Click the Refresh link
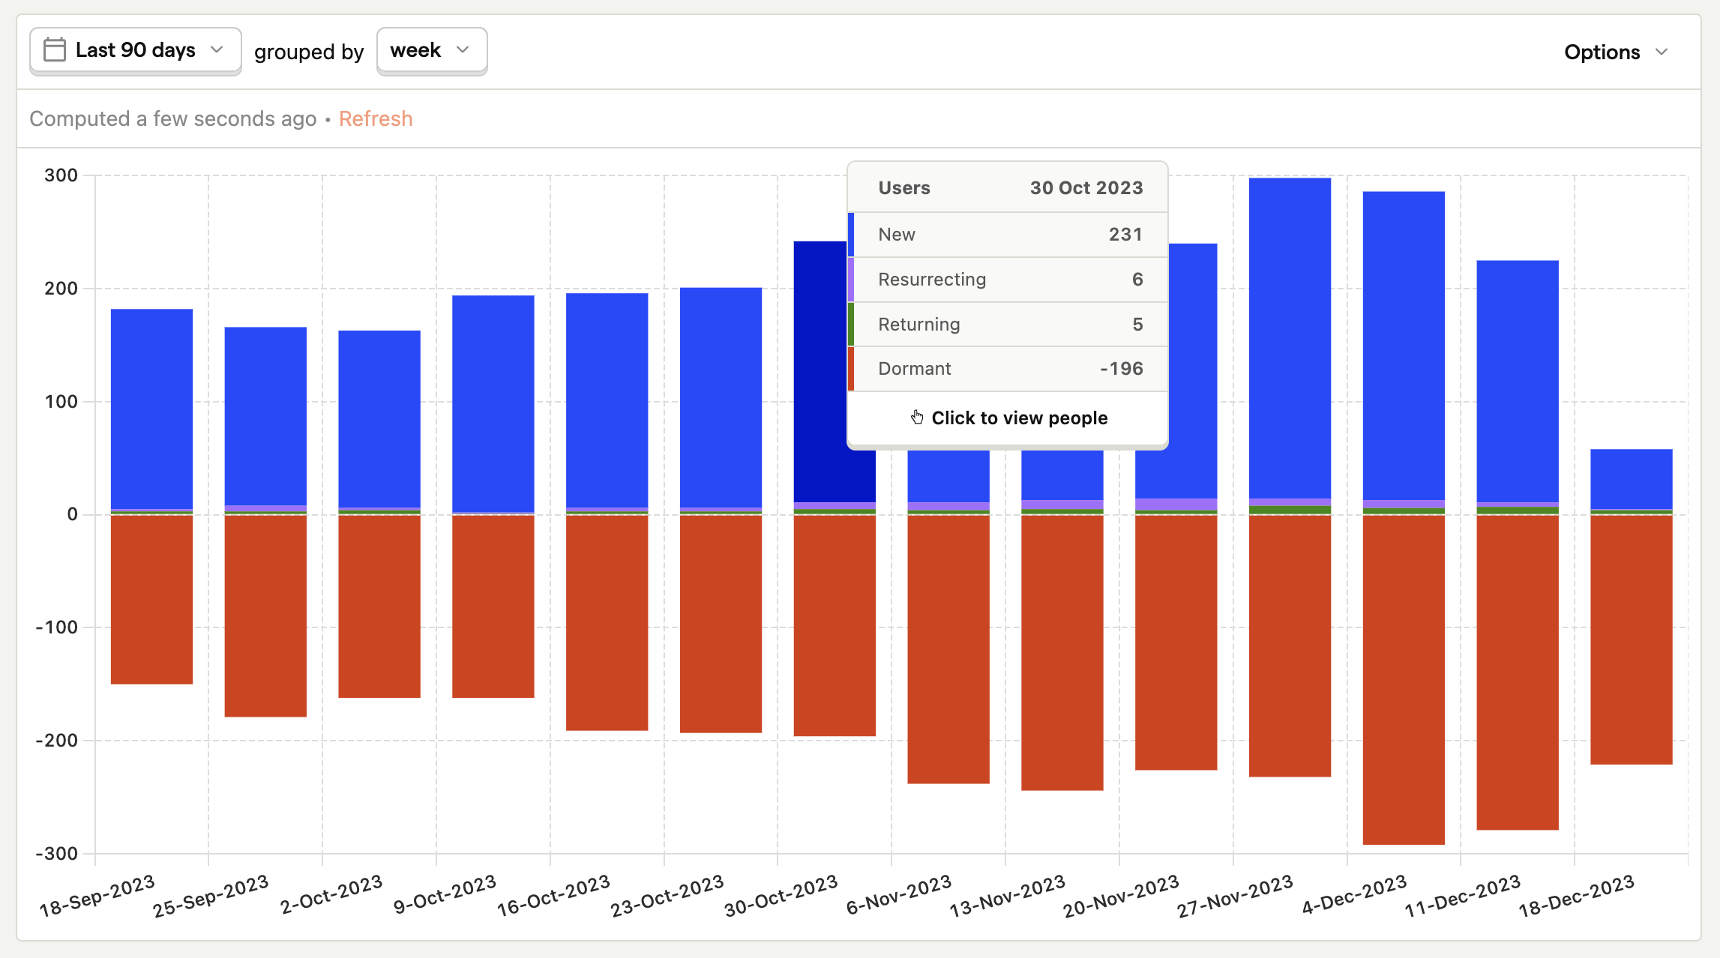The width and height of the screenshot is (1720, 958). (x=376, y=118)
